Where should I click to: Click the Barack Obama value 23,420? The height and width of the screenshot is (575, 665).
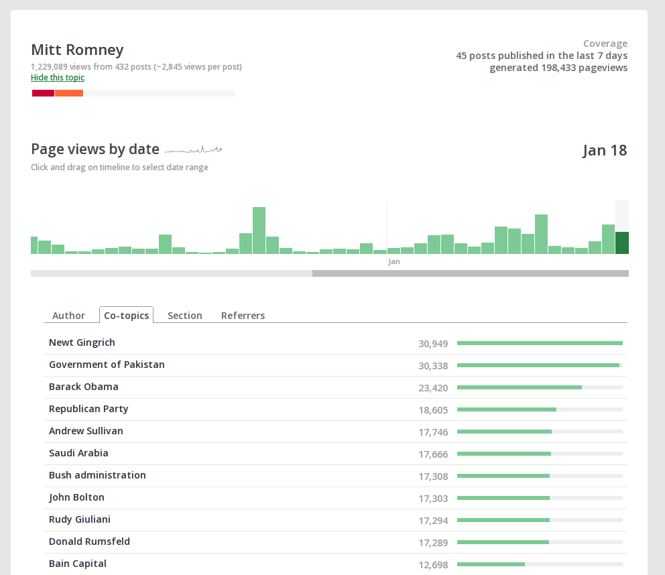[433, 388]
